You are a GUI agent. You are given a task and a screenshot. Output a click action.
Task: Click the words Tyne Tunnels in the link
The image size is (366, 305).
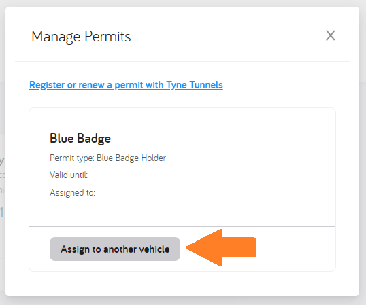[195, 85]
